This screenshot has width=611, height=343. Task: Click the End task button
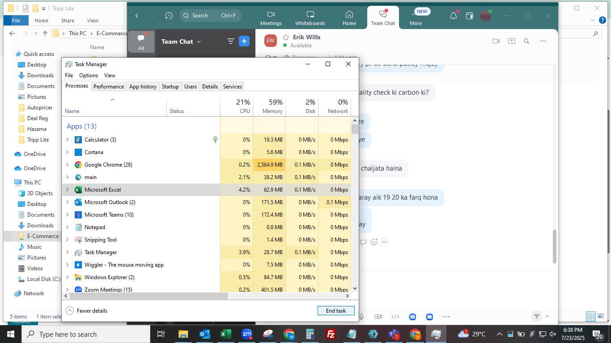(336, 311)
